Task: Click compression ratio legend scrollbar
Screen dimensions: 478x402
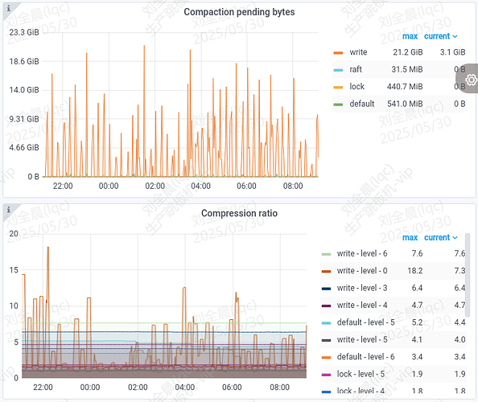Action: [x=468, y=275]
